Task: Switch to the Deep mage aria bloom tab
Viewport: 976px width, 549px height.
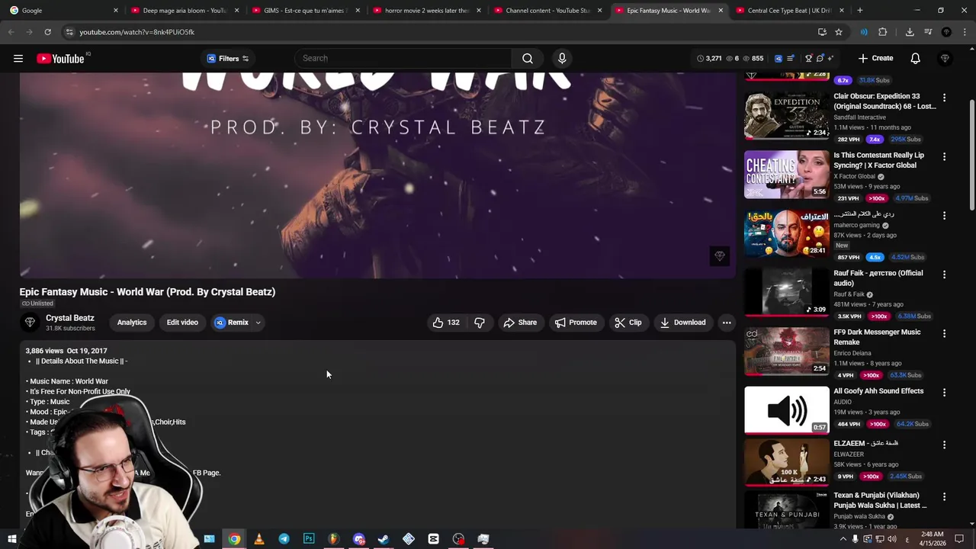Action: coord(185,11)
